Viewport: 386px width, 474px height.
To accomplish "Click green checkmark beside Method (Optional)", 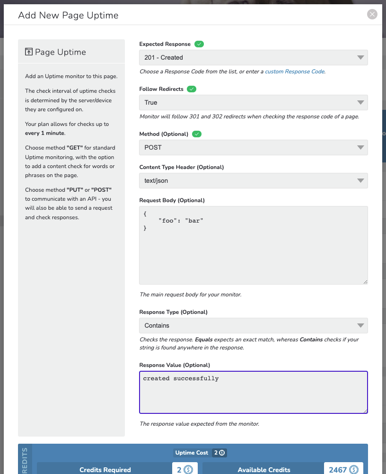I will (x=197, y=134).
